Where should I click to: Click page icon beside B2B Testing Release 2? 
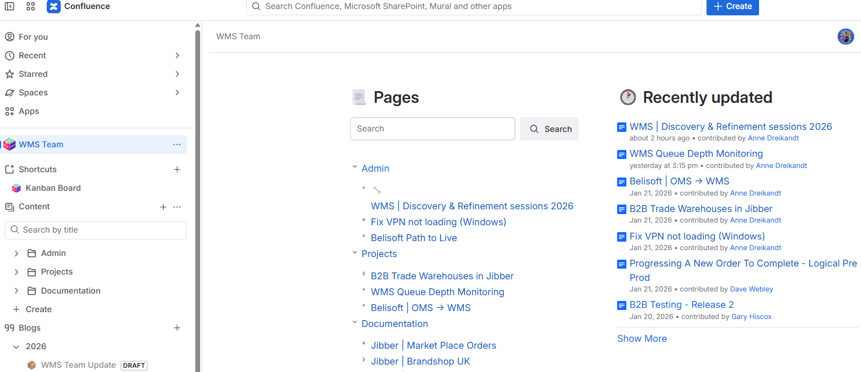(622, 305)
